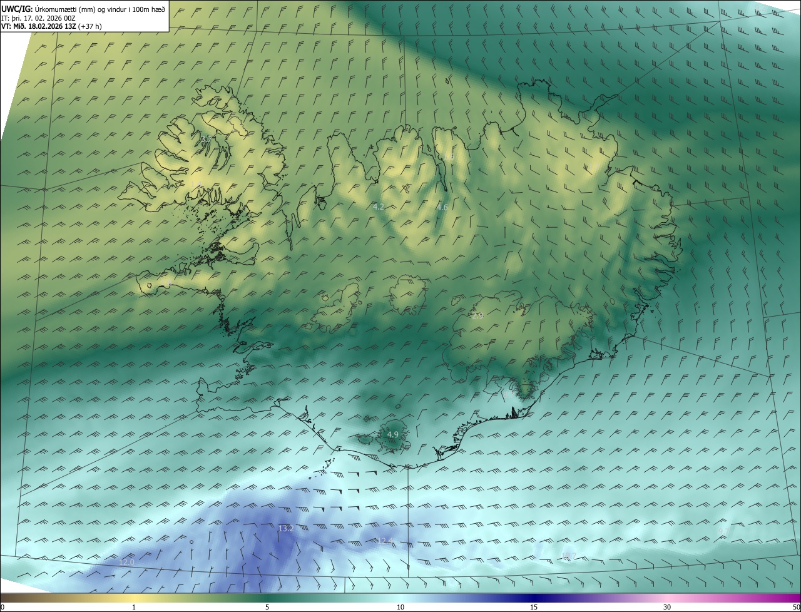Screen dimensions: 801x612
Task: Click the 4.9 value label on the glacier
Action: point(393,434)
